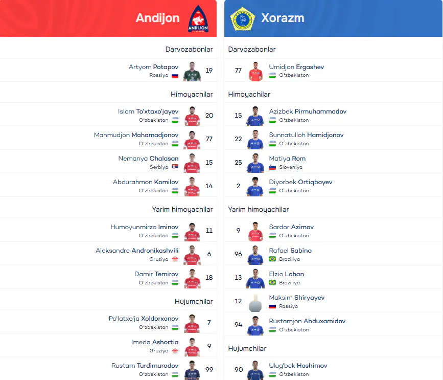This screenshot has width=443, height=380.
Task: Click the Uzbekistan flag under Umidjon Ergashev
Action: (272, 75)
